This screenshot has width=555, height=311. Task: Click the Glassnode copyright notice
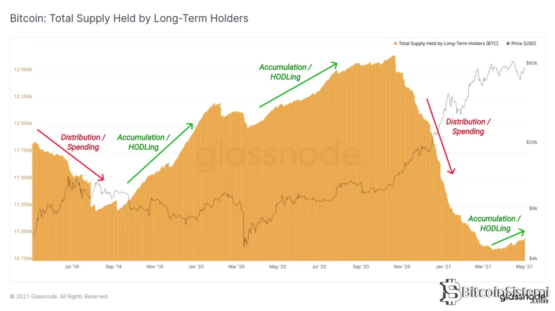(59, 296)
